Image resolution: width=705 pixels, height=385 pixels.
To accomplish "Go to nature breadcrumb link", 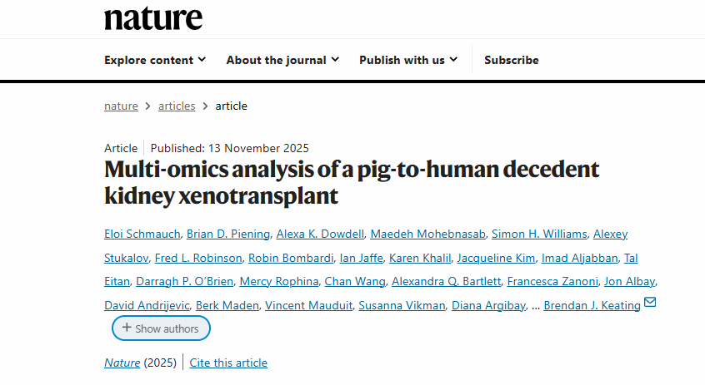I will click(121, 106).
